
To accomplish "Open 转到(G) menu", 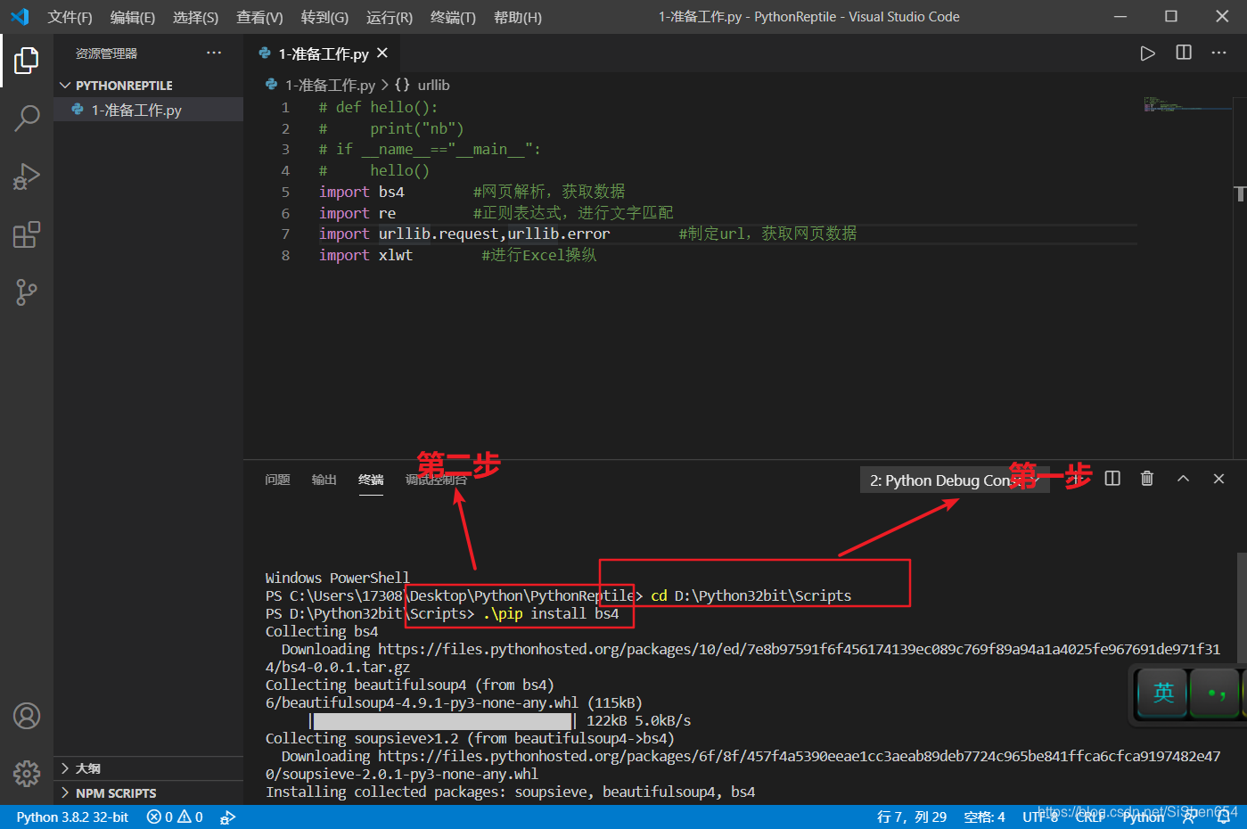I will [x=324, y=17].
